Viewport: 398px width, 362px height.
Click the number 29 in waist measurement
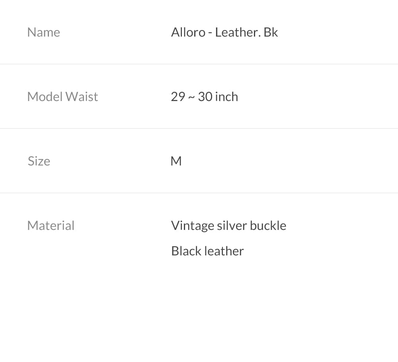[x=178, y=97]
